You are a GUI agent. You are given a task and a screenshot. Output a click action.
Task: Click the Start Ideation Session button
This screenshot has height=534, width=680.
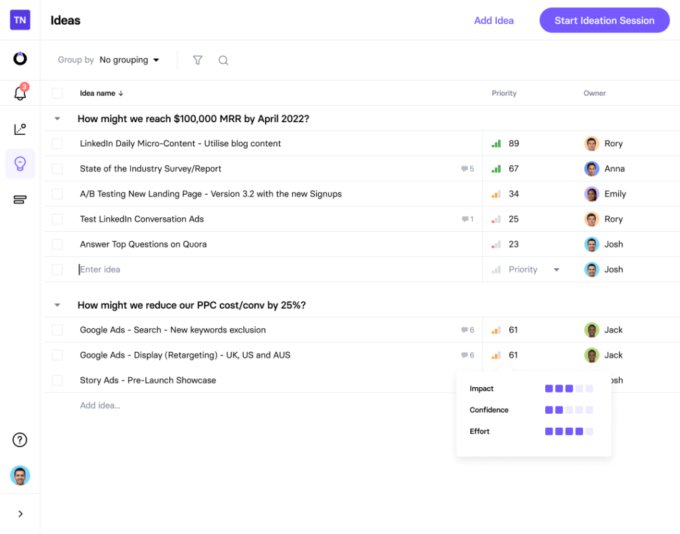[x=604, y=21]
